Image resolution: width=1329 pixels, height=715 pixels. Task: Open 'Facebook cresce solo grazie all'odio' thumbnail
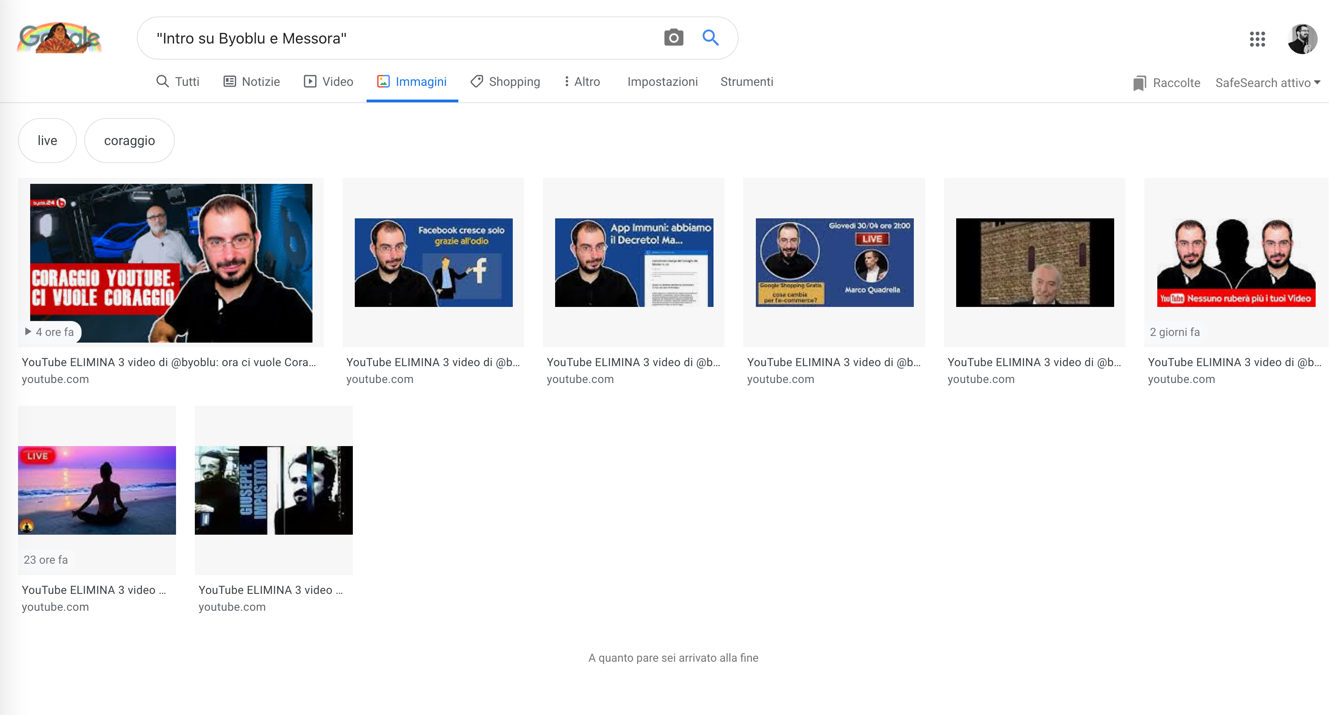433,263
